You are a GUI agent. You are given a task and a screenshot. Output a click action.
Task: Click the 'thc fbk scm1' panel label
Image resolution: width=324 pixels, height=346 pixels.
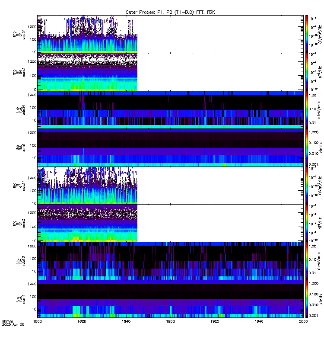pos(20,299)
